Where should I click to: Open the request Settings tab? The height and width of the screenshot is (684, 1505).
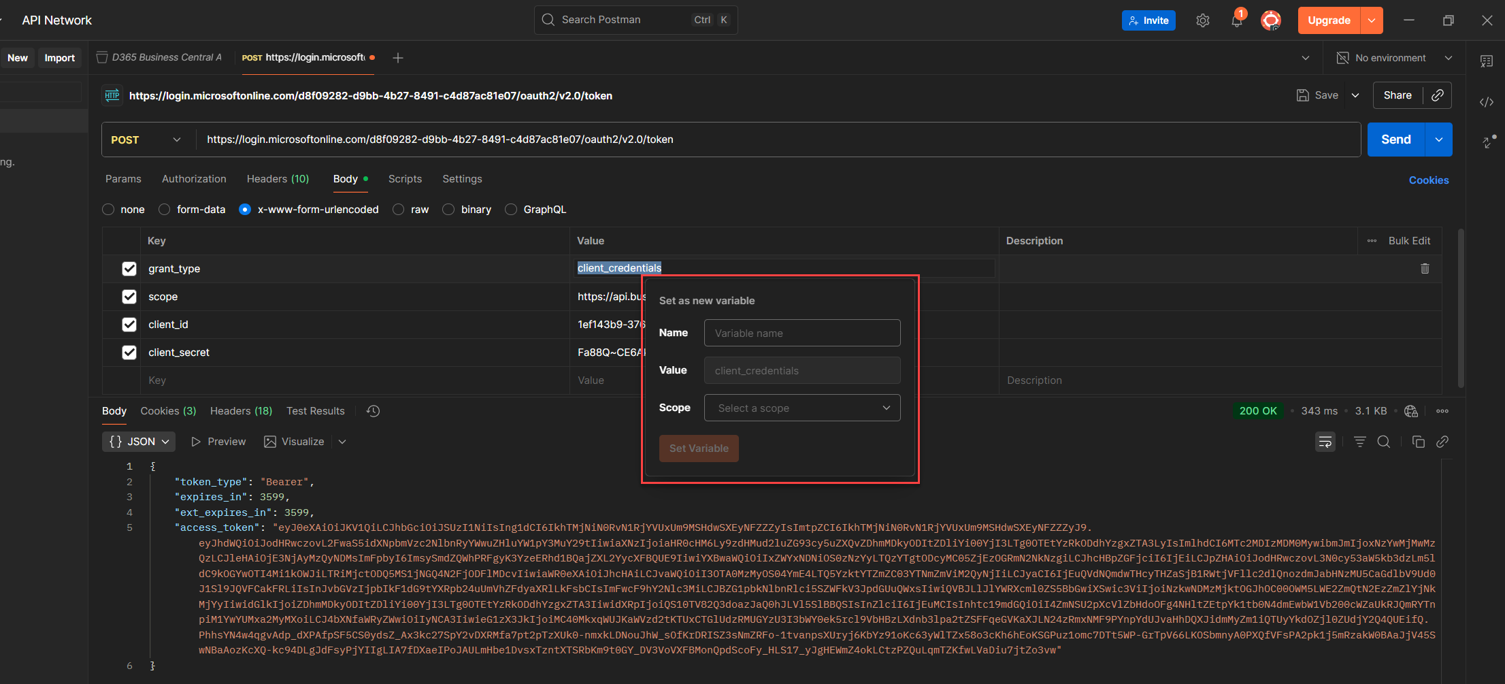pyautogui.click(x=462, y=179)
